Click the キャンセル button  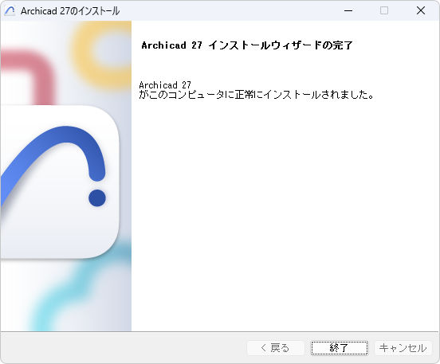[403, 348]
